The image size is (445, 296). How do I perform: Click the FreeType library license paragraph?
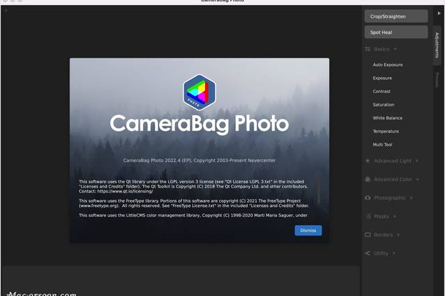(194, 204)
